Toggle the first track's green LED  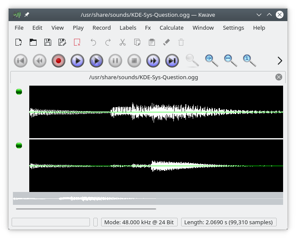(19, 92)
